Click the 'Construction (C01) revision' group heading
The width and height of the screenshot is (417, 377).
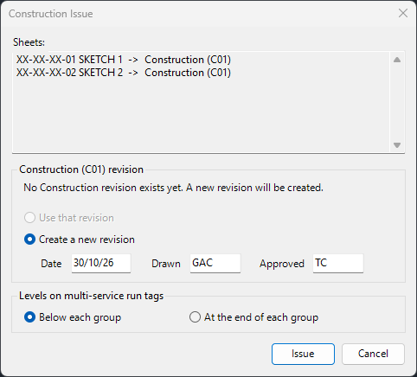point(81,169)
